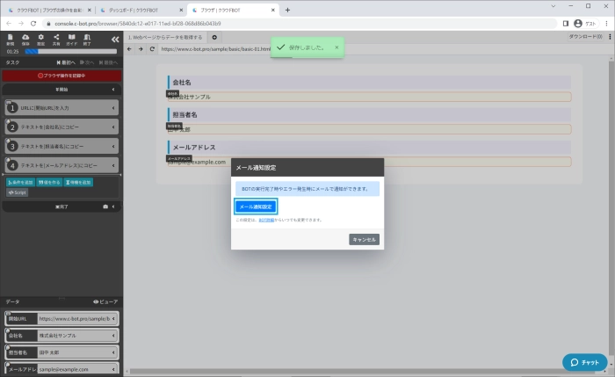Click the 共有 (share) icon
This screenshot has height=377, width=615.
[x=56, y=39]
